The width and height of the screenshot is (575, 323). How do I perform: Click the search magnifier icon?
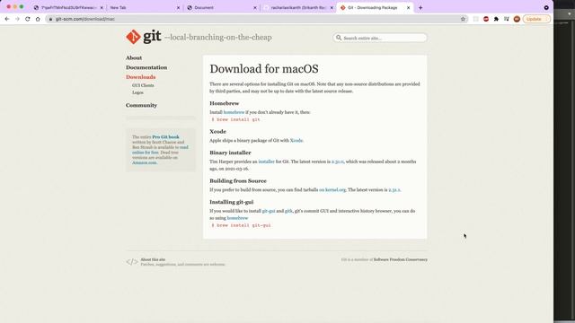pos(339,38)
